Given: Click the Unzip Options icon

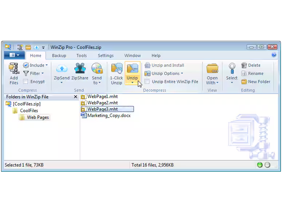Looking at the screenshot, I should tap(147, 73).
